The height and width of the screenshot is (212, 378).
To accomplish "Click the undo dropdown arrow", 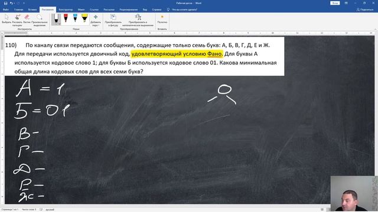I will [14, 3].
